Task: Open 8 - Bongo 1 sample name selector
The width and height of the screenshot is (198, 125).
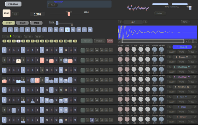Action: tap(182, 117)
